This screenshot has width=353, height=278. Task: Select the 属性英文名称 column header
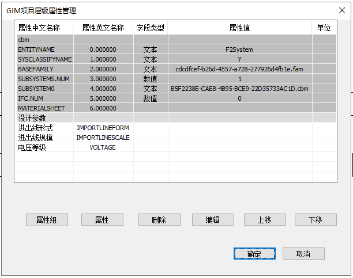(103, 28)
